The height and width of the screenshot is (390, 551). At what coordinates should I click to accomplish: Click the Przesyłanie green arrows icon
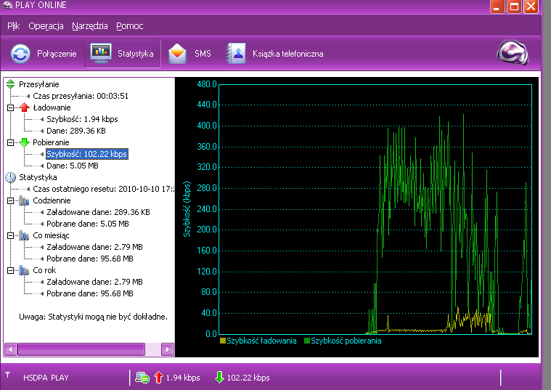(x=11, y=84)
